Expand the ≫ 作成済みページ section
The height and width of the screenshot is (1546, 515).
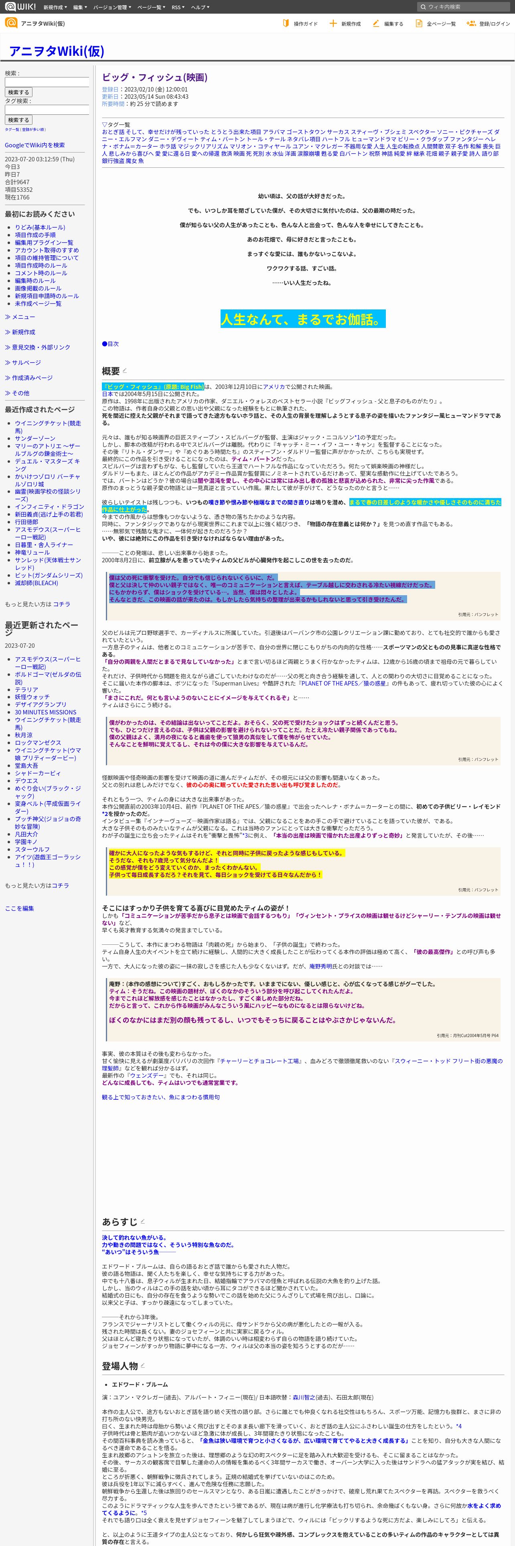tap(28, 378)
